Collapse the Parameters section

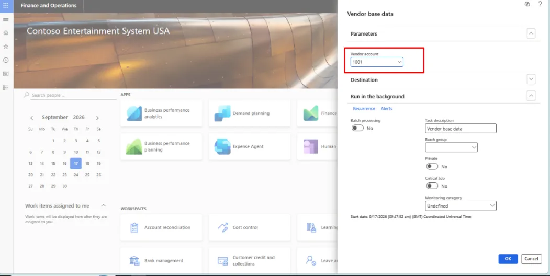pos(531,33)
